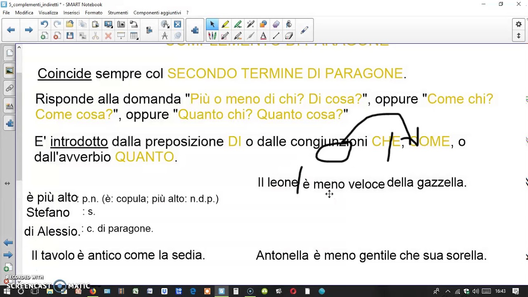This screenshot has width=528, height=297.
Task: Choose the Select arrow tool
Action: point(212,24)
